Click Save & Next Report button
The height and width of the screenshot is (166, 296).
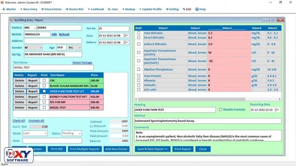153,149
